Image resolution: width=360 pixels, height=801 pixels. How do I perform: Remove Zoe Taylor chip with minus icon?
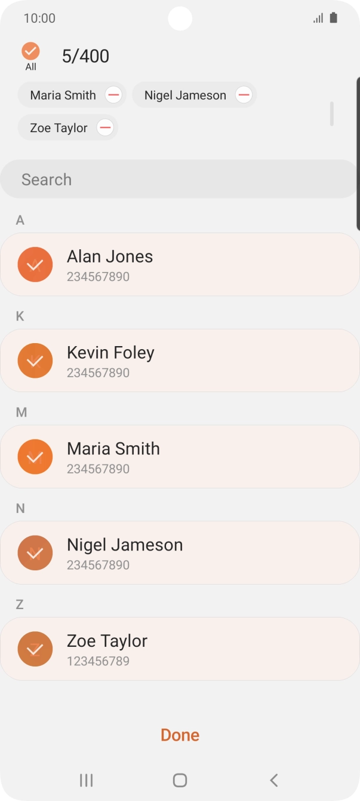click(x=105, y=128)
